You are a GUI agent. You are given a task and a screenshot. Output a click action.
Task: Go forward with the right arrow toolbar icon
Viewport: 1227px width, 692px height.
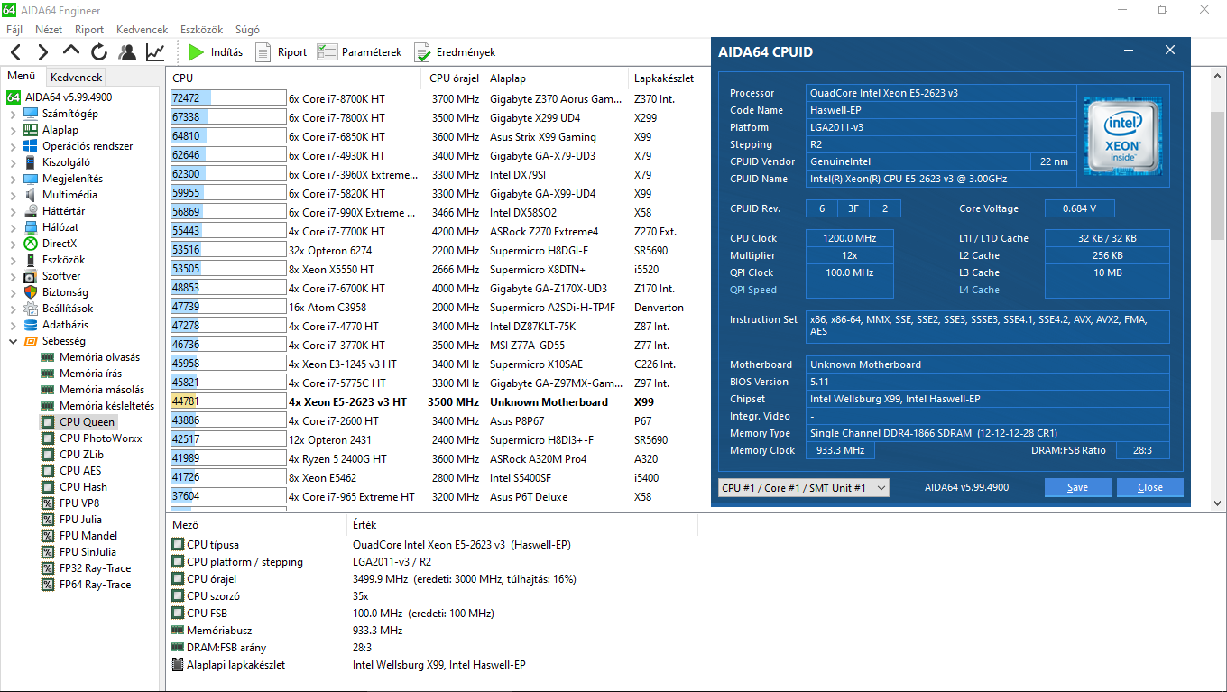click(42, 52)
